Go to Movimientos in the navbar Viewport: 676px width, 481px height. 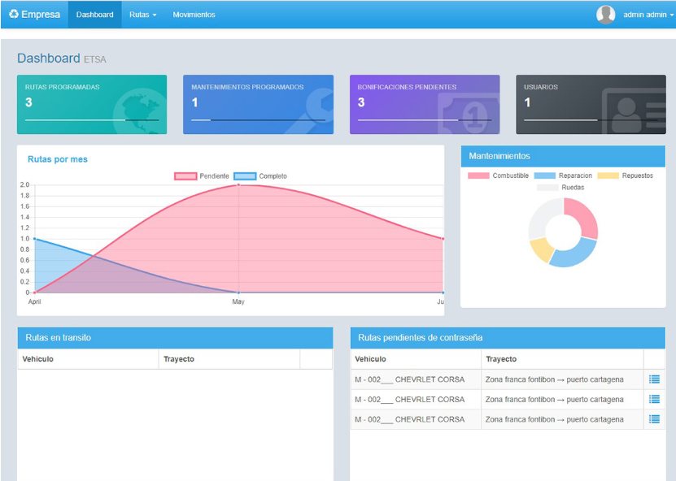194,15
